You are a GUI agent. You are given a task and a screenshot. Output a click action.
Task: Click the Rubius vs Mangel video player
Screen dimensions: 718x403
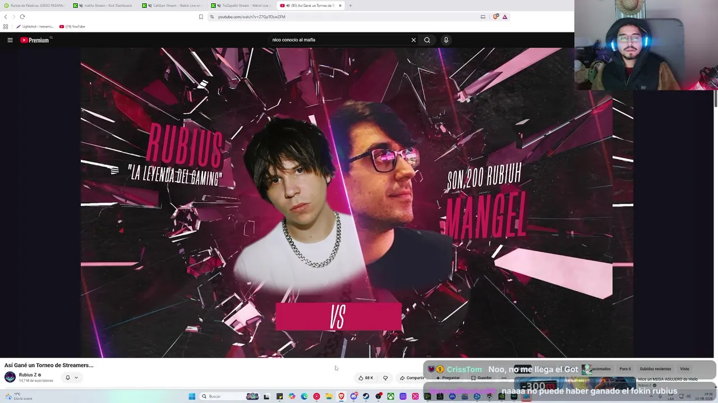[x=357, y=203]
